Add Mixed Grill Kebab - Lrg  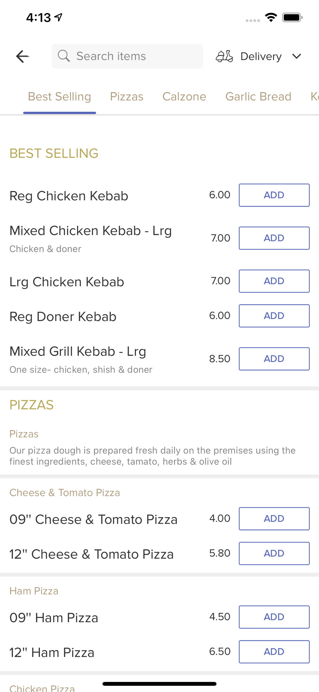point(274,359)
